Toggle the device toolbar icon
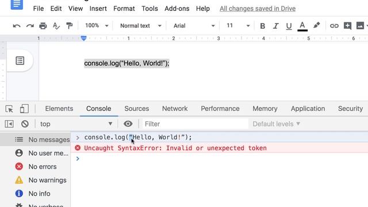The image size is (368, 207). [24, 109]
